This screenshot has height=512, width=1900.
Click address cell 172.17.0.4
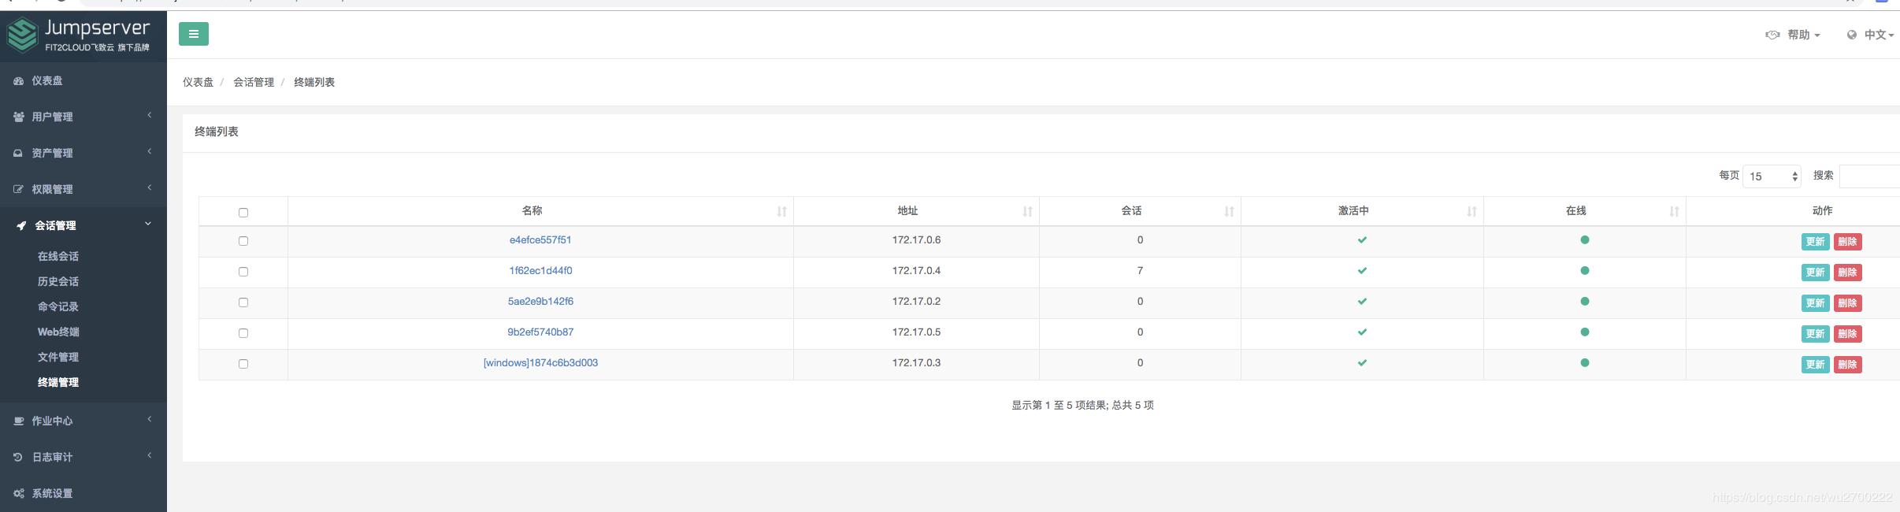tap(916, 271)
